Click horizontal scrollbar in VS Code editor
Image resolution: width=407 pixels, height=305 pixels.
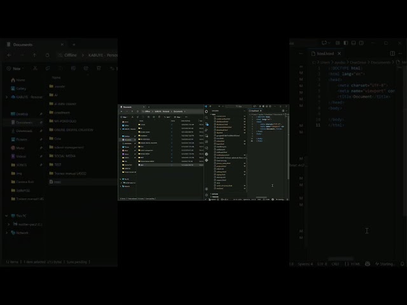pyautogui.click(x=261, y=198)
